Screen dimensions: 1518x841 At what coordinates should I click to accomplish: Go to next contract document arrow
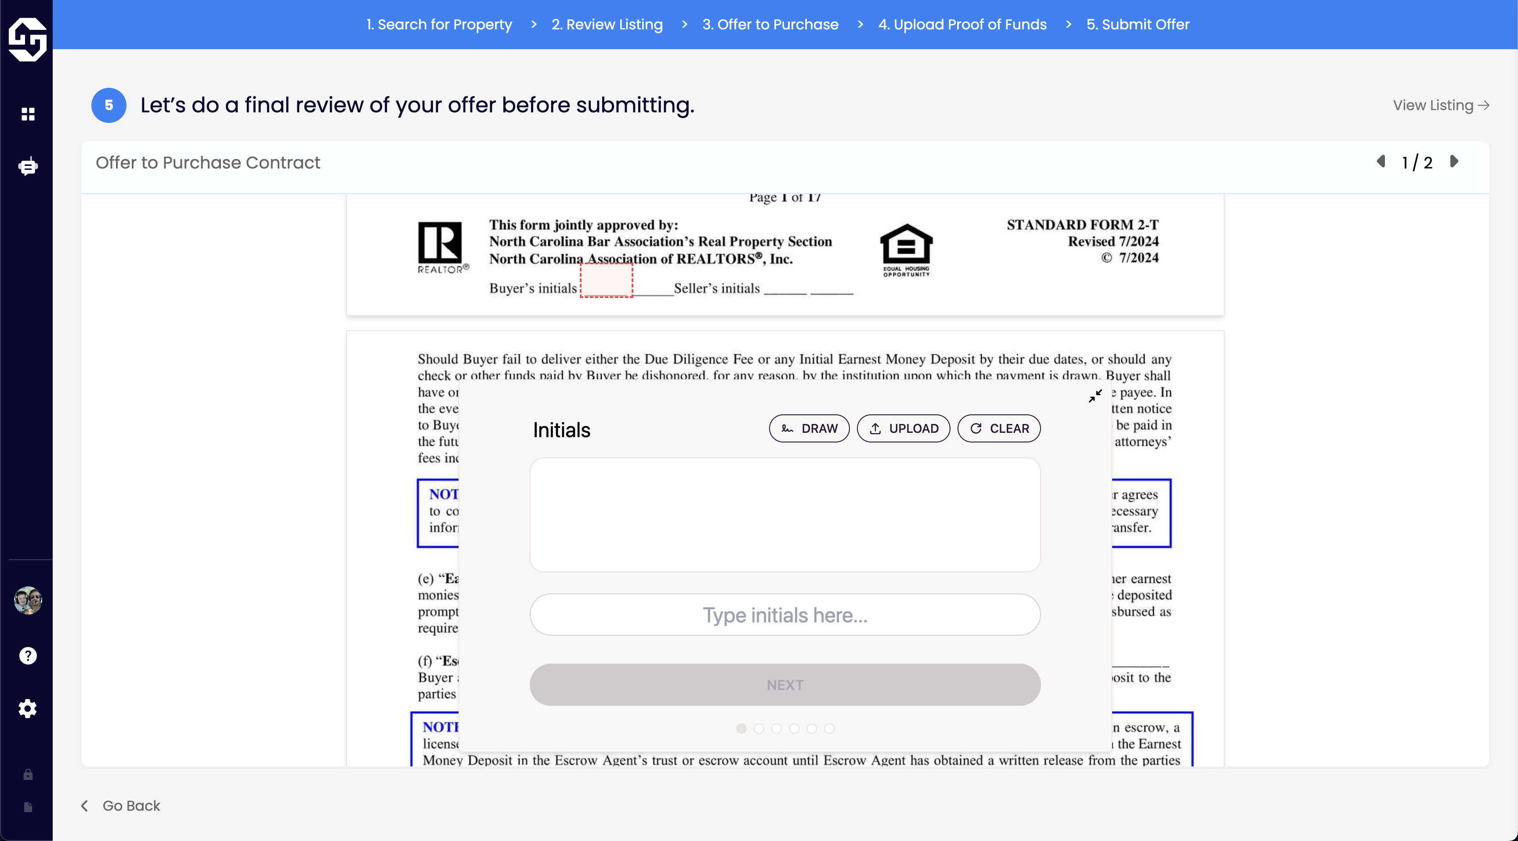point(1454,162)
